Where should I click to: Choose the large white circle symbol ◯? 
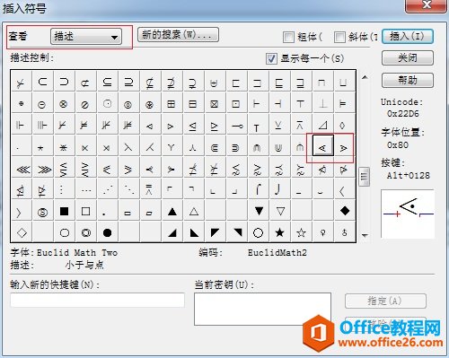tap(258, 232)
